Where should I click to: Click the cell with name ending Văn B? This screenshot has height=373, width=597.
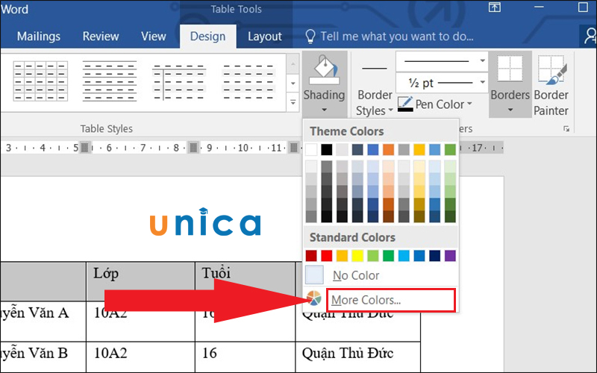[x=43, y=357]
